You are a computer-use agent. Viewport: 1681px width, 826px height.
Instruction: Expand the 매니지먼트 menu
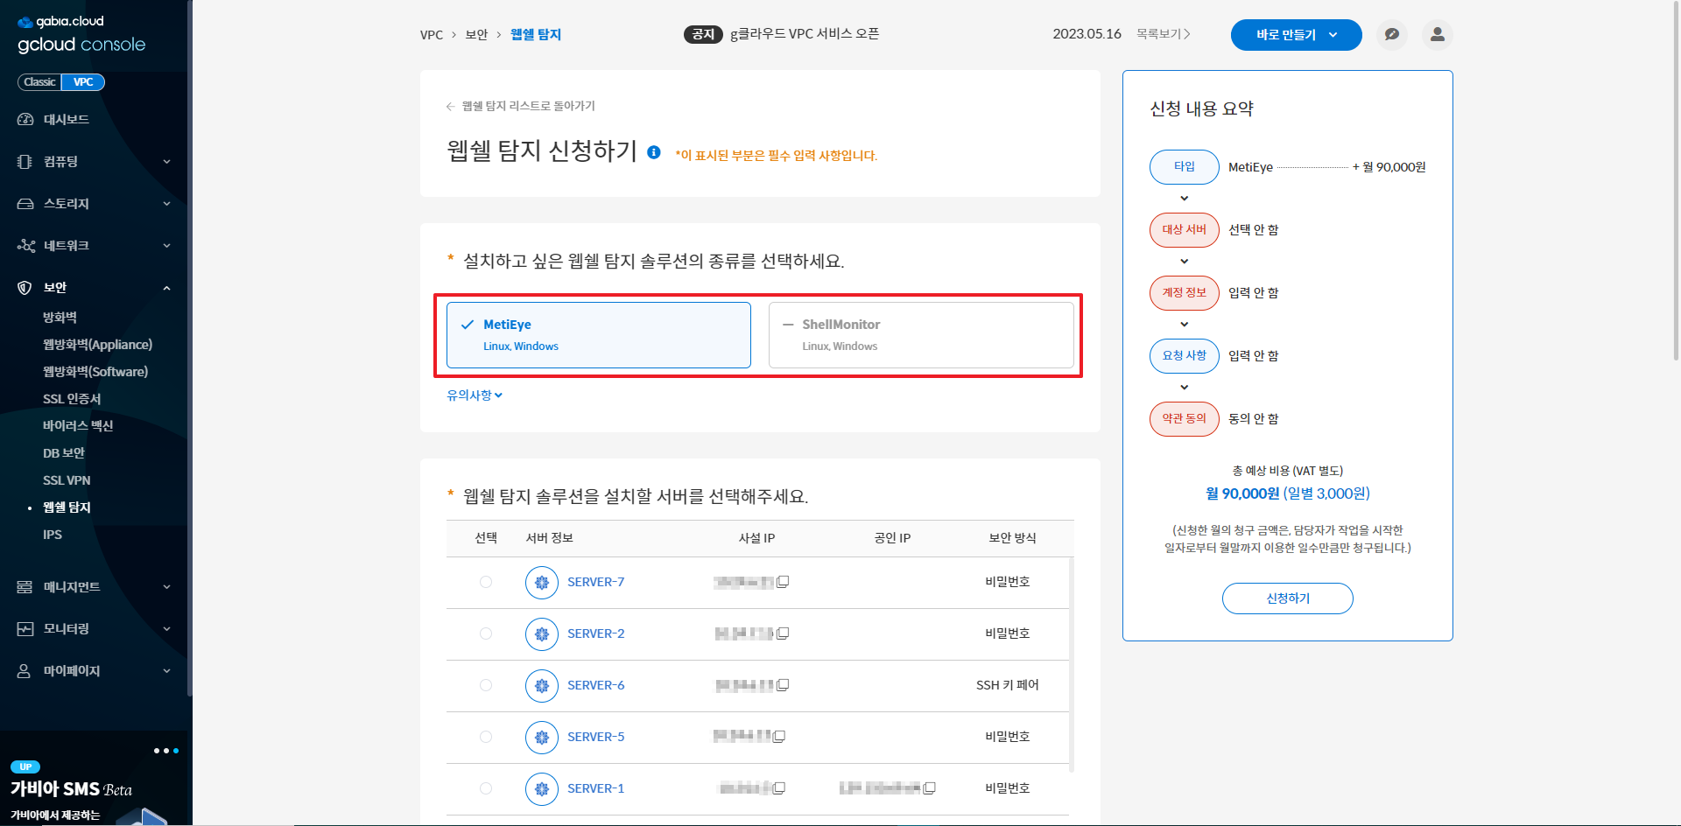tap(95, 586)
